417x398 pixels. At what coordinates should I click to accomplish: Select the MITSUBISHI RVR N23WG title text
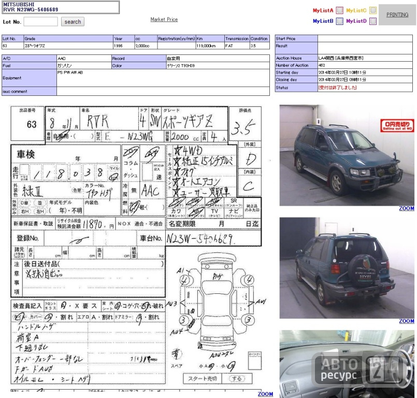point(31,7)
